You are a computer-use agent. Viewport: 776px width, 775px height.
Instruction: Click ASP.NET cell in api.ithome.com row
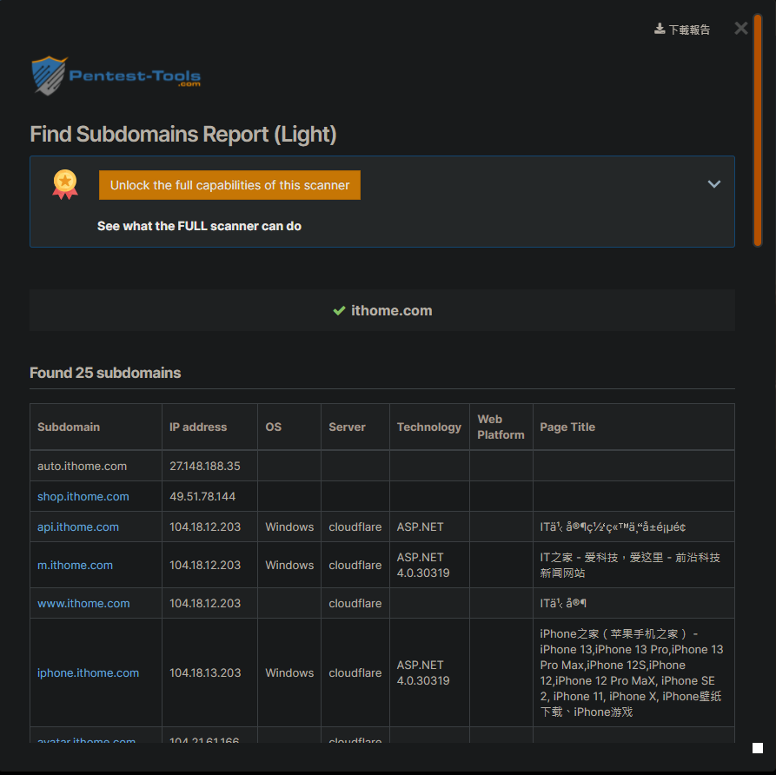pos(429,527)
